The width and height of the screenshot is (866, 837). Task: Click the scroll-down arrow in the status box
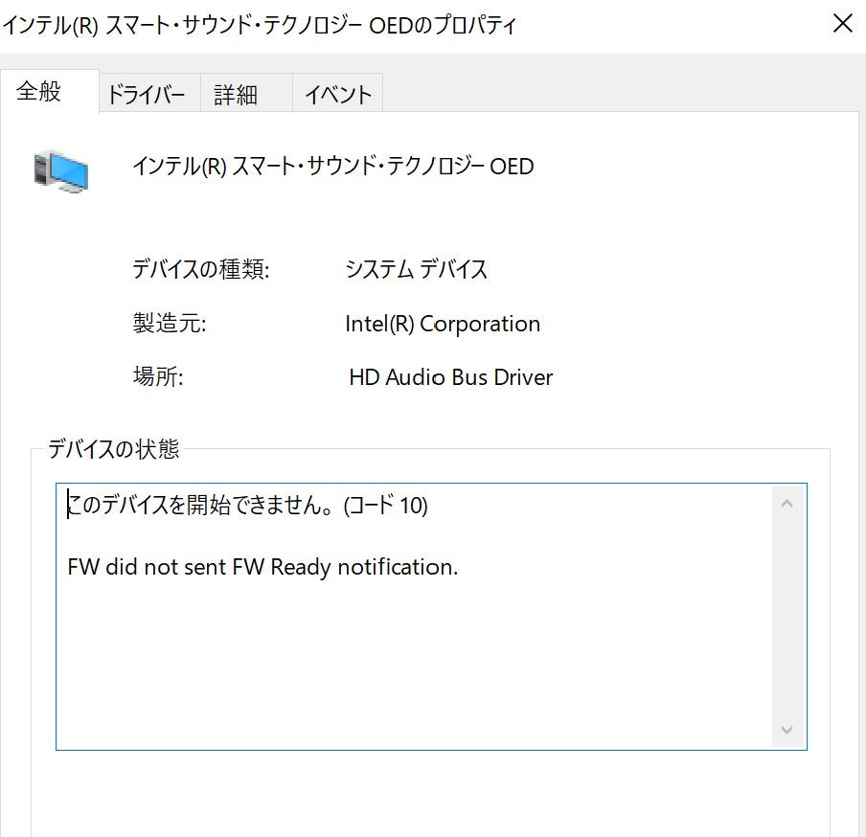pos(787,730)
